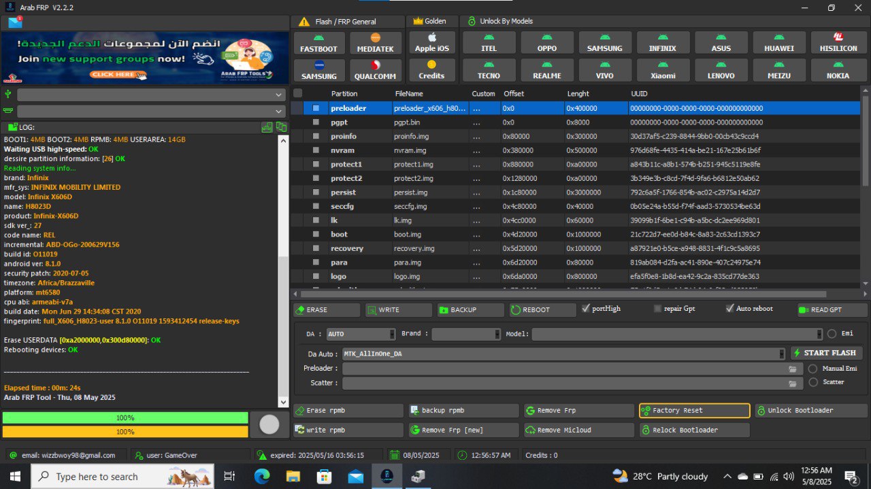
Task: Switch to the Golden tab
Action: click(x=430, y=21)
